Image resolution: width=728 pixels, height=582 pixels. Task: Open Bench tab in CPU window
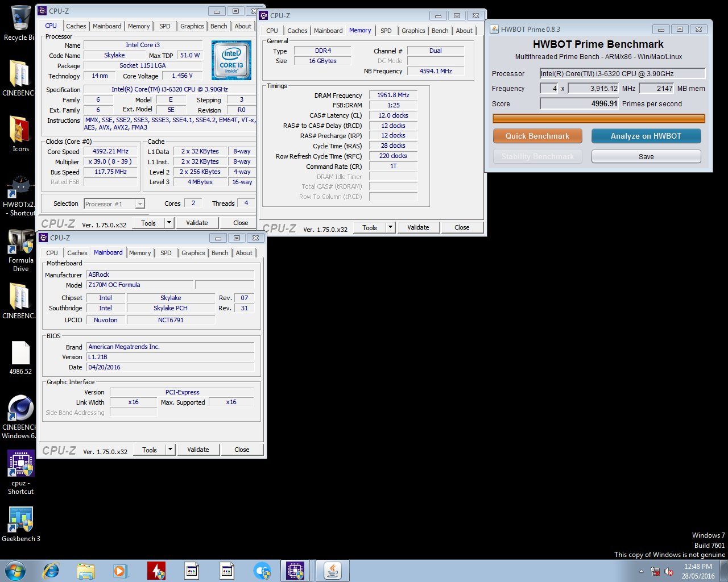point(219,26)
